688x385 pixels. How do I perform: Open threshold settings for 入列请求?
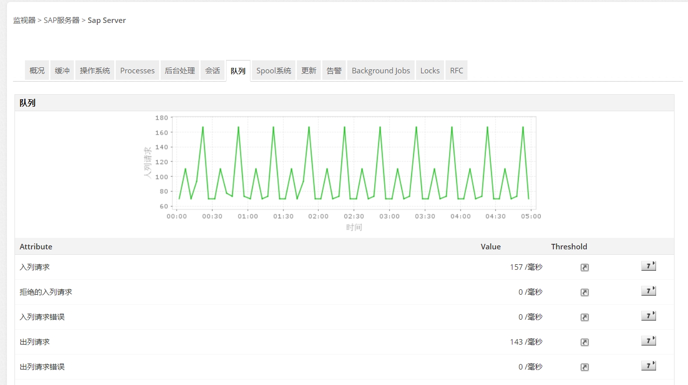pyautogui.click(x=584, y=267)
